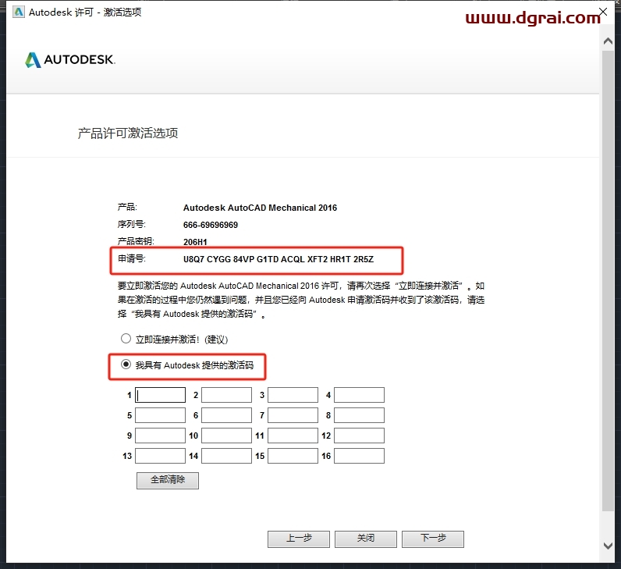Click activation code field 8
The image size is (621, 569).
(x=359, y=415)
